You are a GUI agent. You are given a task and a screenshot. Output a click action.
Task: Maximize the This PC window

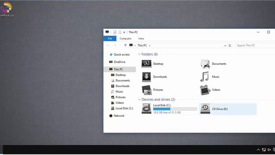268,32
